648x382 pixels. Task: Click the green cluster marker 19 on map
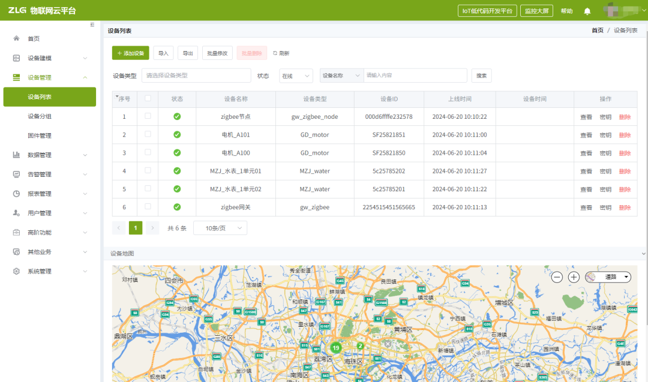(x=335, y=348)
